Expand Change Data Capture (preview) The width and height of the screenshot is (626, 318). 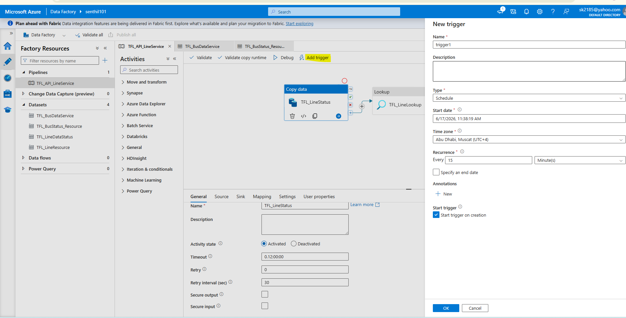(23, 94)
